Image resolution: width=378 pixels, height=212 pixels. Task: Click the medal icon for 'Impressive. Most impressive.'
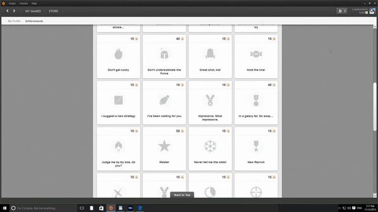click(x=210, y=100)
